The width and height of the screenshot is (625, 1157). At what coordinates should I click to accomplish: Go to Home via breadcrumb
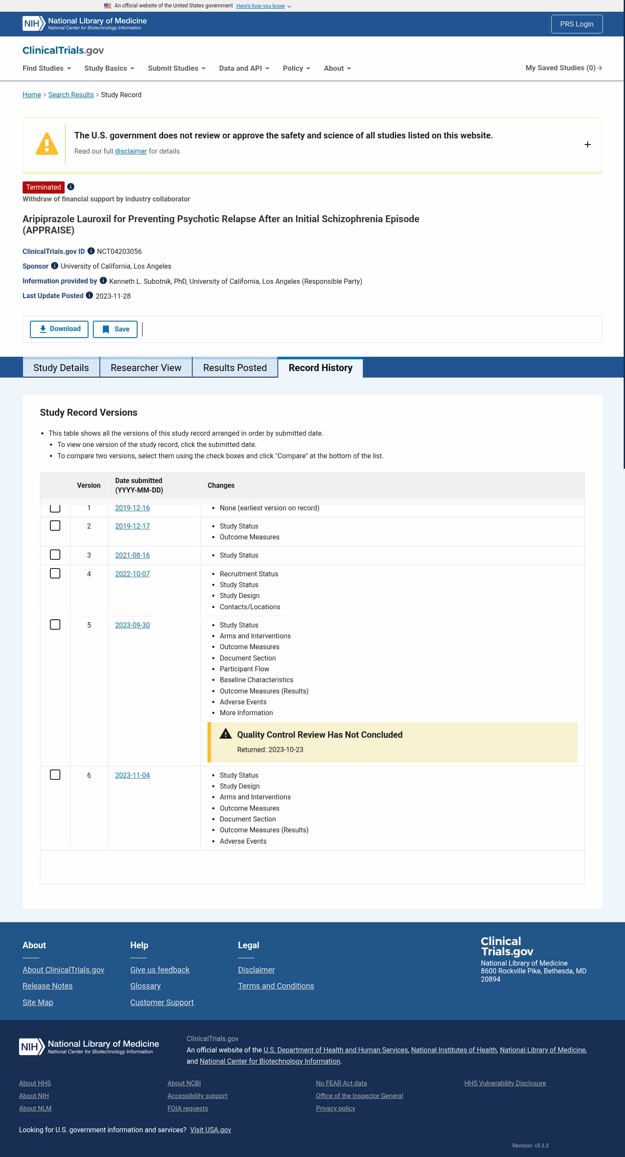[31, 95]
